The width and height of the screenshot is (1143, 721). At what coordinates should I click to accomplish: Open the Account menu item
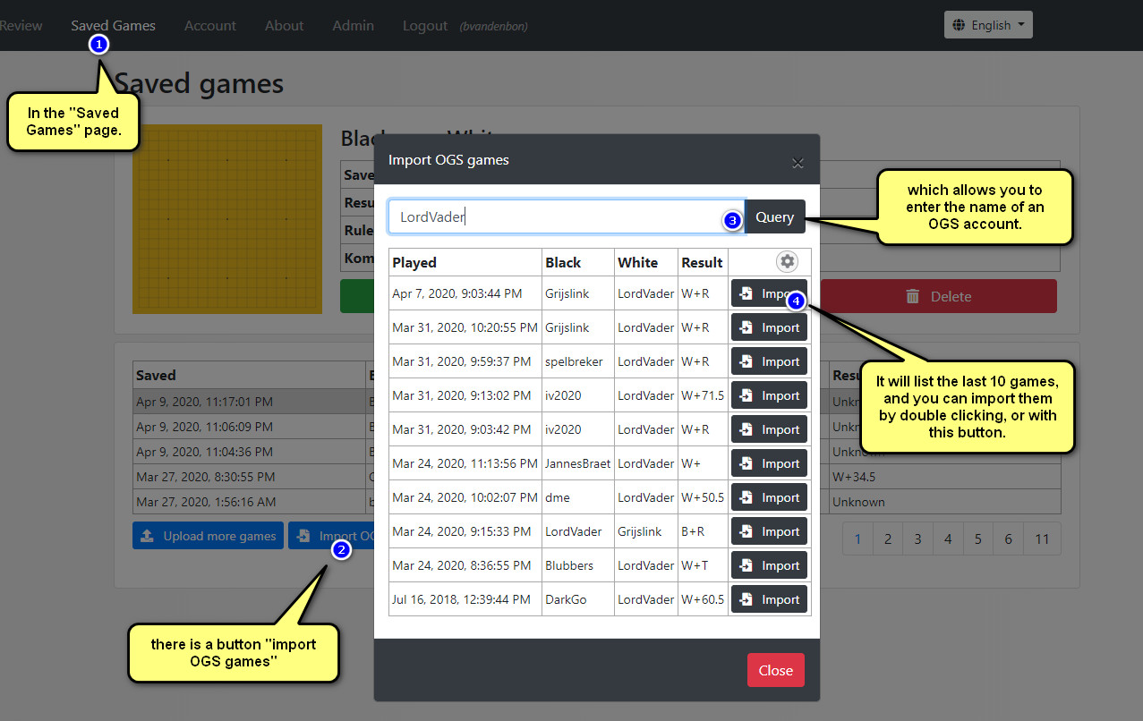[x=210, y=26]
